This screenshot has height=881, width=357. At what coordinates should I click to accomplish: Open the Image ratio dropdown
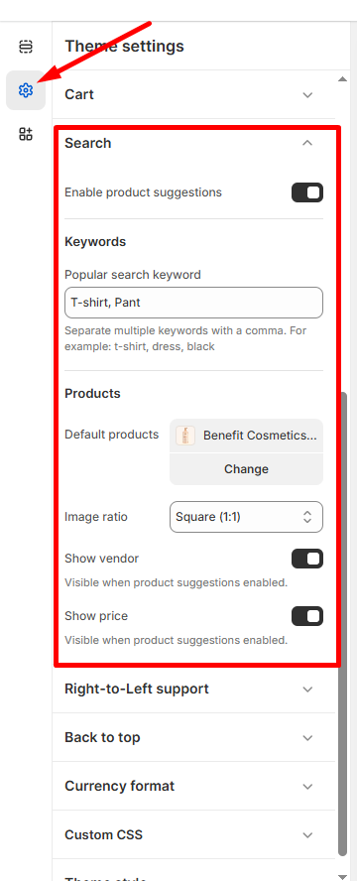point(246,517)
